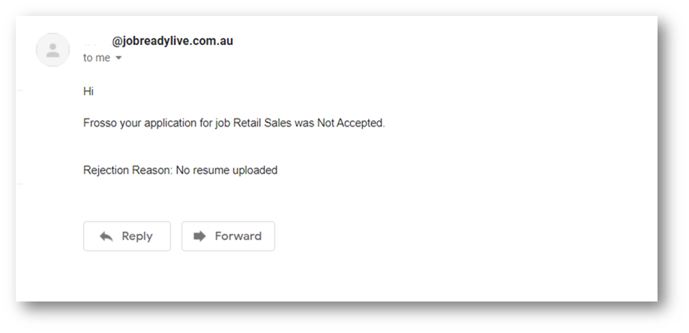This screenshot has height=333, width=689.
Task: Select the @jobreadylive.com.au sender address
Action: point(172,41)
